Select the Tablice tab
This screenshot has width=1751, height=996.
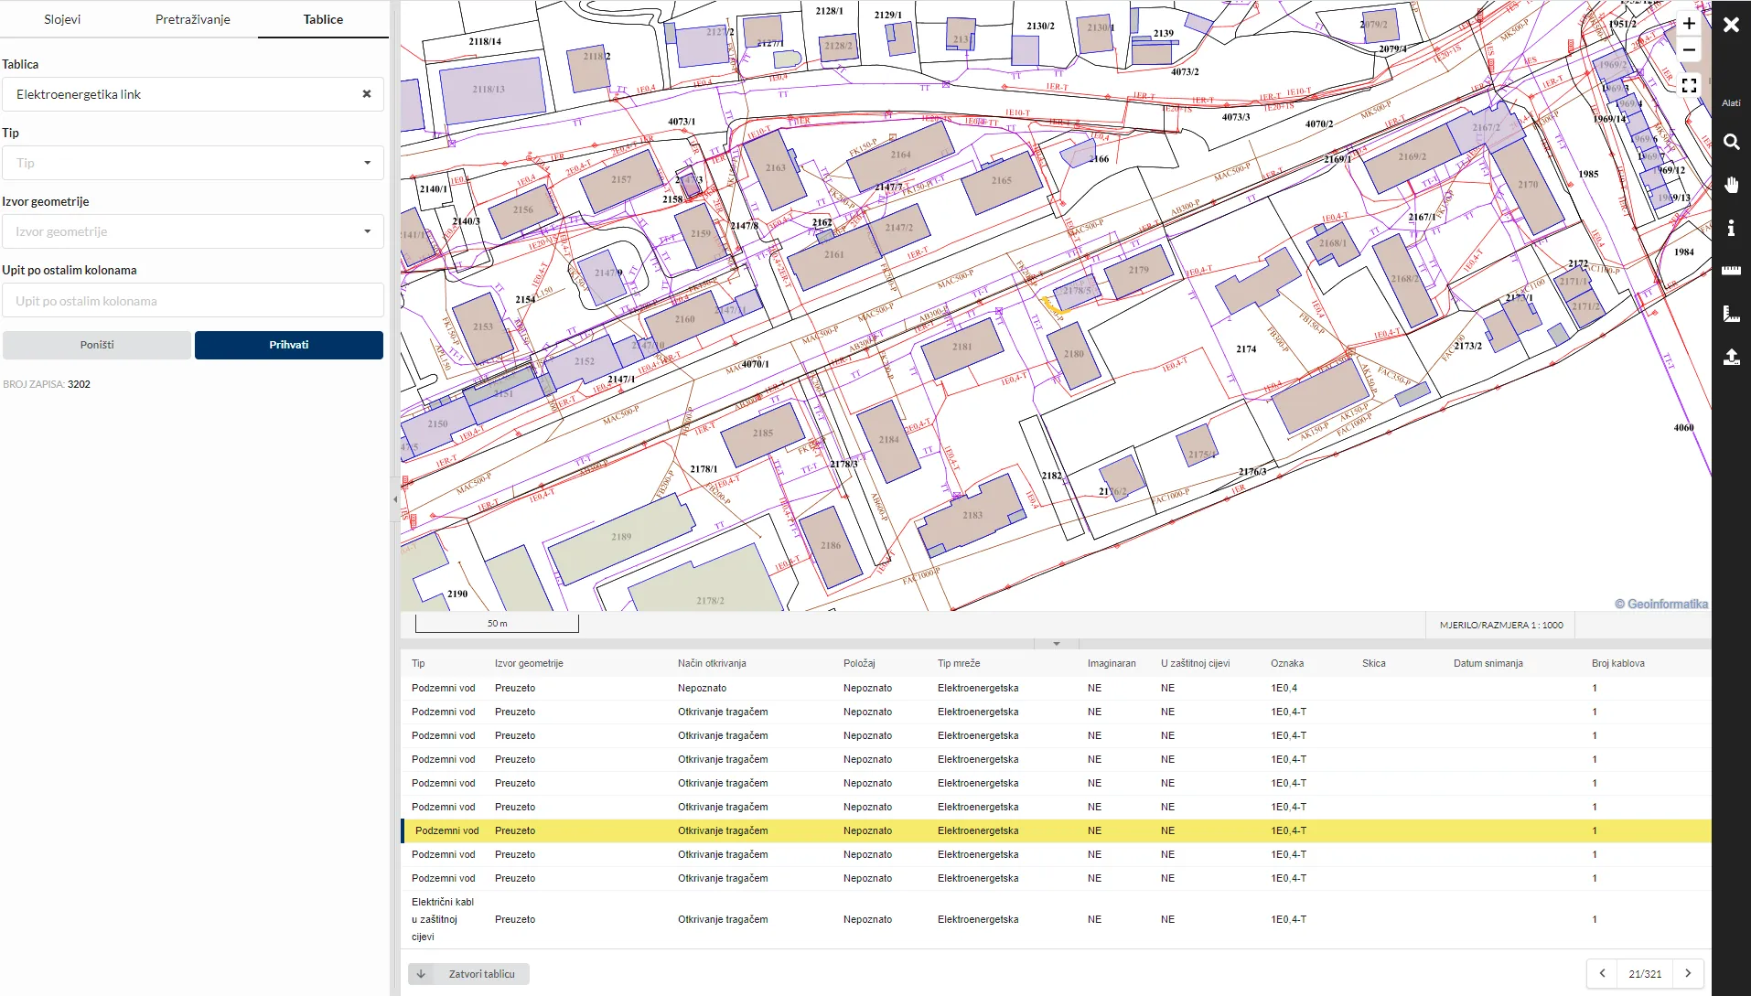[323, 19]
